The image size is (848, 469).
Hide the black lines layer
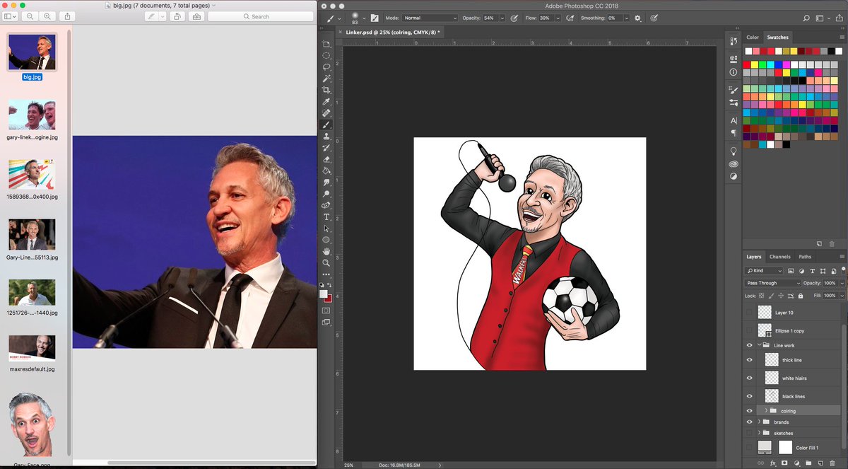750,396
